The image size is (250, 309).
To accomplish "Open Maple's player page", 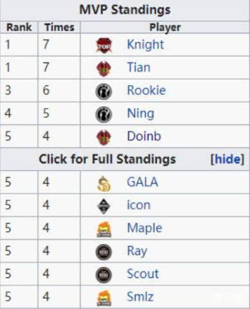I will point(145,228).
